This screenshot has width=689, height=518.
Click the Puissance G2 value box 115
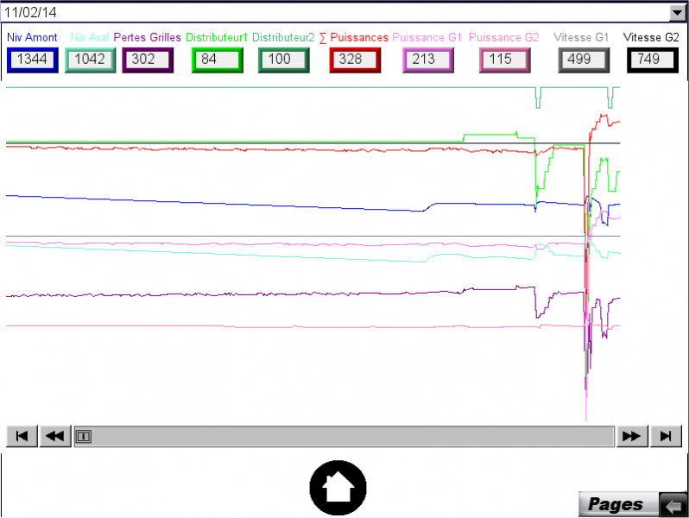coord(502,60)
